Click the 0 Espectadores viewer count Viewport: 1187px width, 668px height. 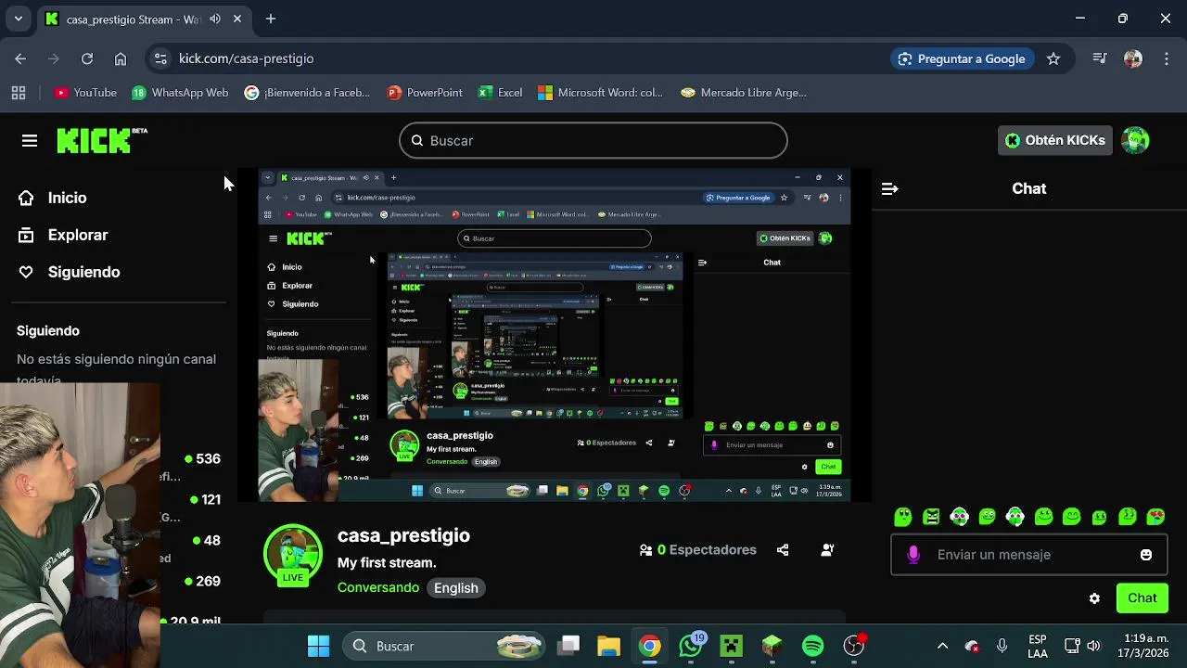[x=697, y=550]
